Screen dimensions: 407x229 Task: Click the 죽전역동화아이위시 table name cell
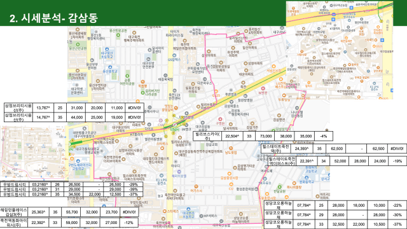coord(13,223)
